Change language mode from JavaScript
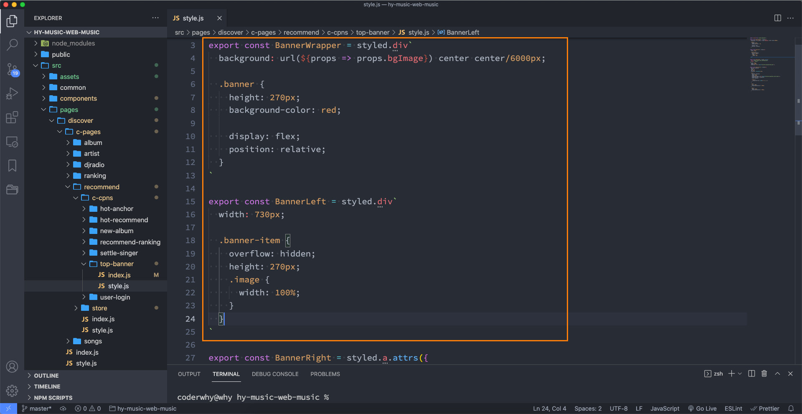Viewport: 802px width, 414px height. tap(665, 409)
